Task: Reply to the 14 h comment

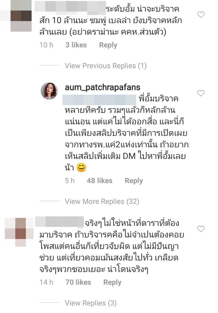Action: [112, 282]
